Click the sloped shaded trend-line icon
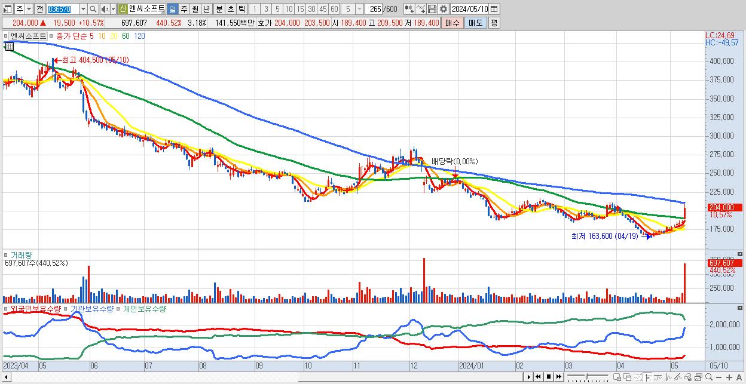Screen dimensions: 746x384 pos(678,377)
